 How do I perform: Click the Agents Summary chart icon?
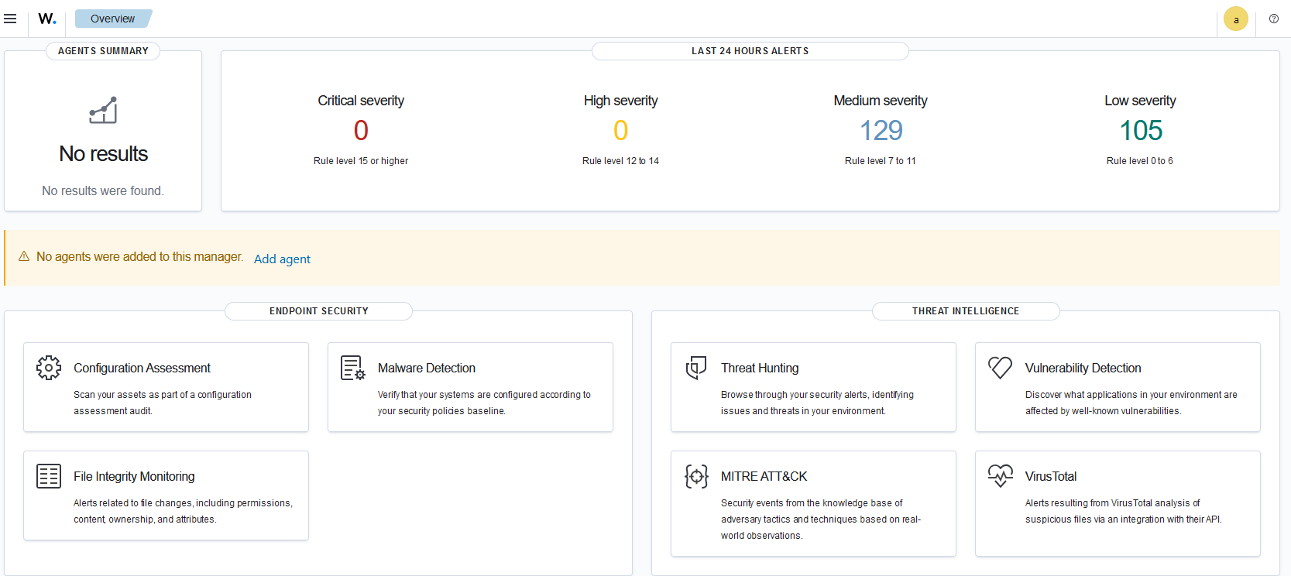103,110
